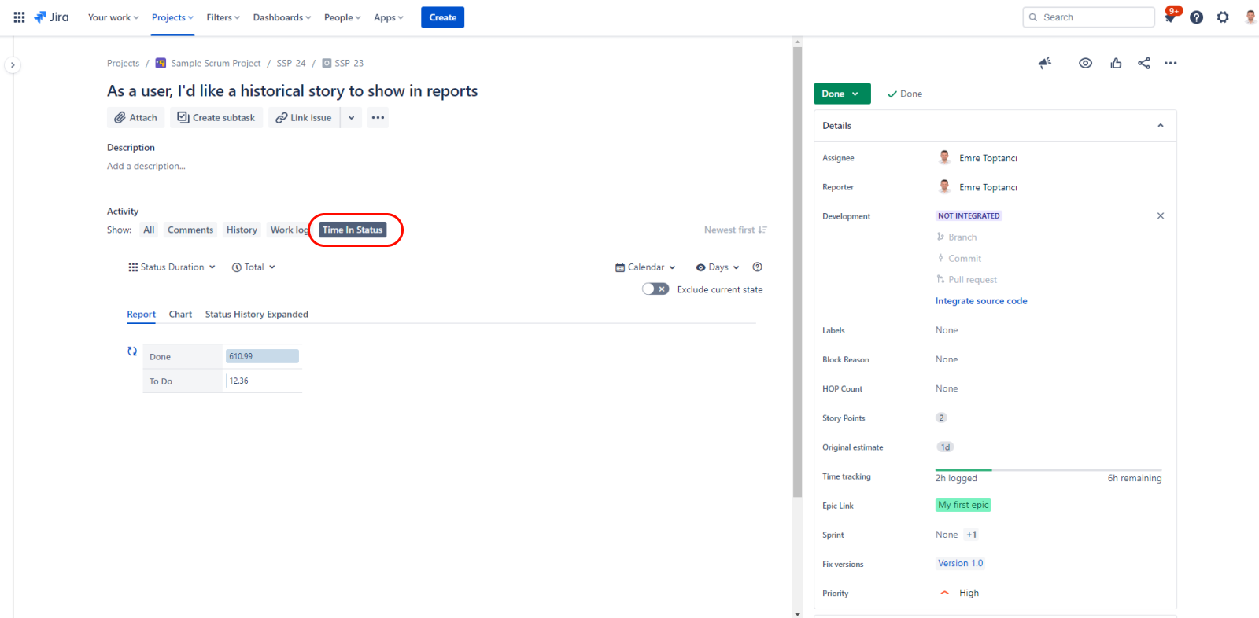
Task: Open the Status Duration dropdown
Action: pos(172,267)
